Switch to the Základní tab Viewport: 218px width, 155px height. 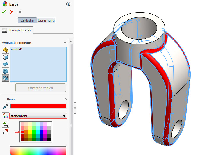coord(27,20)
